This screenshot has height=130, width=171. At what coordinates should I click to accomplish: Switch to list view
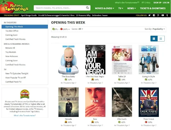[161, 39]
